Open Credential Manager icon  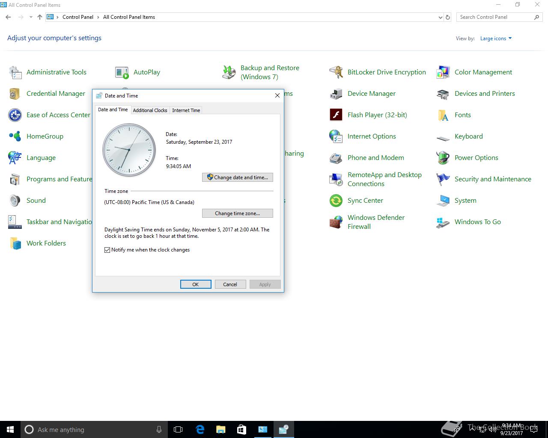click(x=15, y=94)
